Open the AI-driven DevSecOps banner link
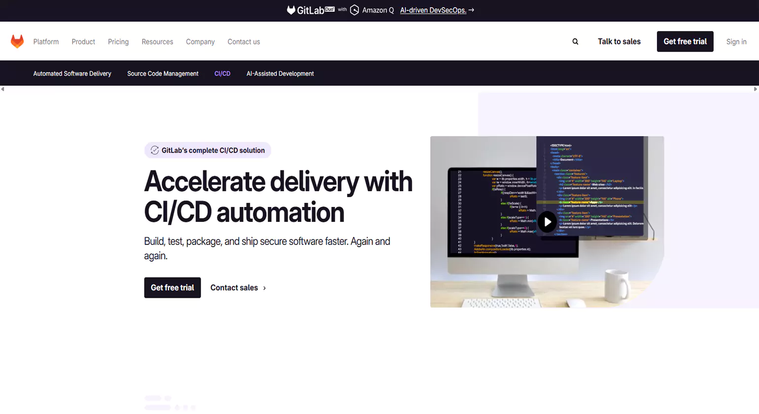This screenshot has width=759, height=414. click(434, 10)
